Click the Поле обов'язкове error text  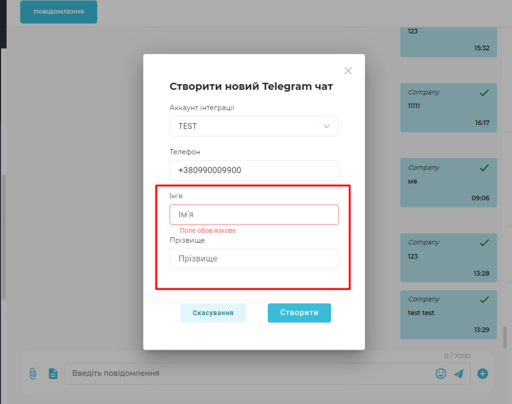tap(208, 230)
